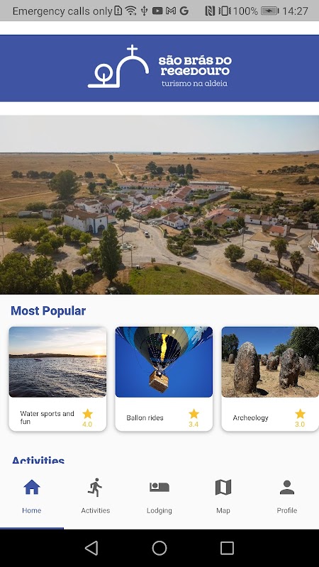
Task: Tap the star icon on Archeology card
Action: point(300,414)
